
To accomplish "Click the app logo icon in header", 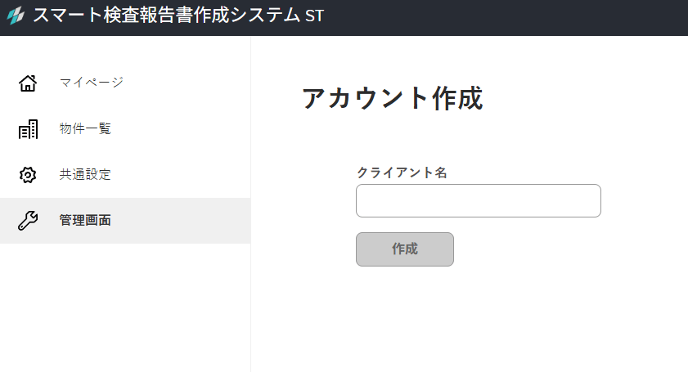I will (15, 17).
